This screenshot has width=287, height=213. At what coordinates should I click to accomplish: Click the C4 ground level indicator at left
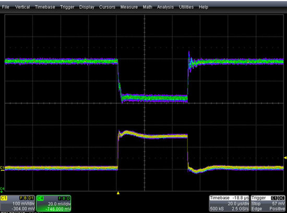[x=2, y=190]
